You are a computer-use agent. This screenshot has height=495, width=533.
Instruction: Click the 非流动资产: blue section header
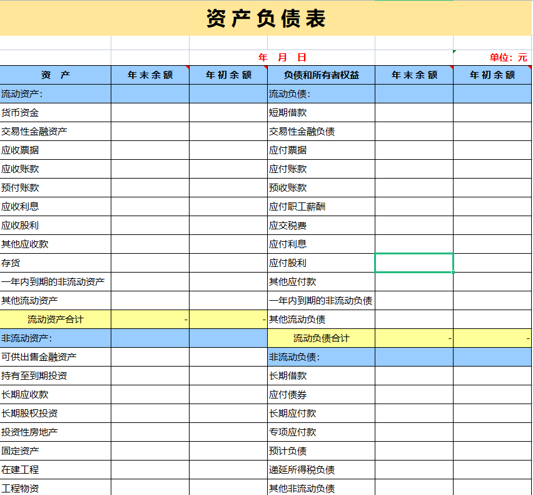pos(55,338)
